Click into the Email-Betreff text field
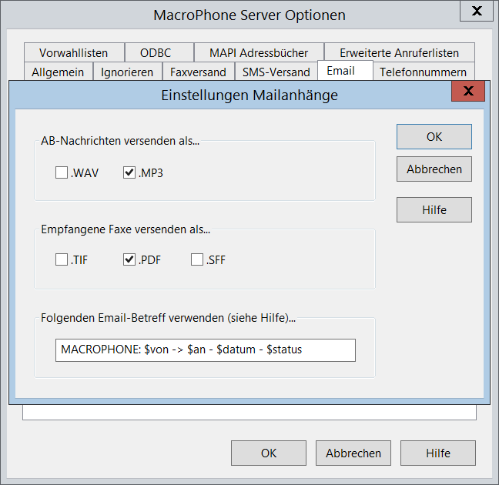 click(205, 350)
